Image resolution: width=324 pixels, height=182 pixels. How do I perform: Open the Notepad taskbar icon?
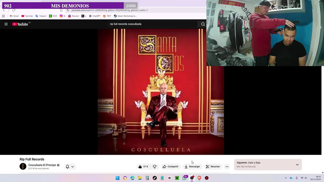(x=162, y=178)
